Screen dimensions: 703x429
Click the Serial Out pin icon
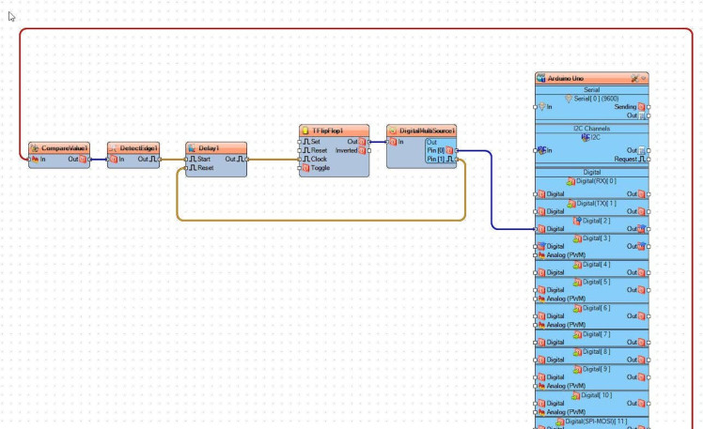pos(642,115)
